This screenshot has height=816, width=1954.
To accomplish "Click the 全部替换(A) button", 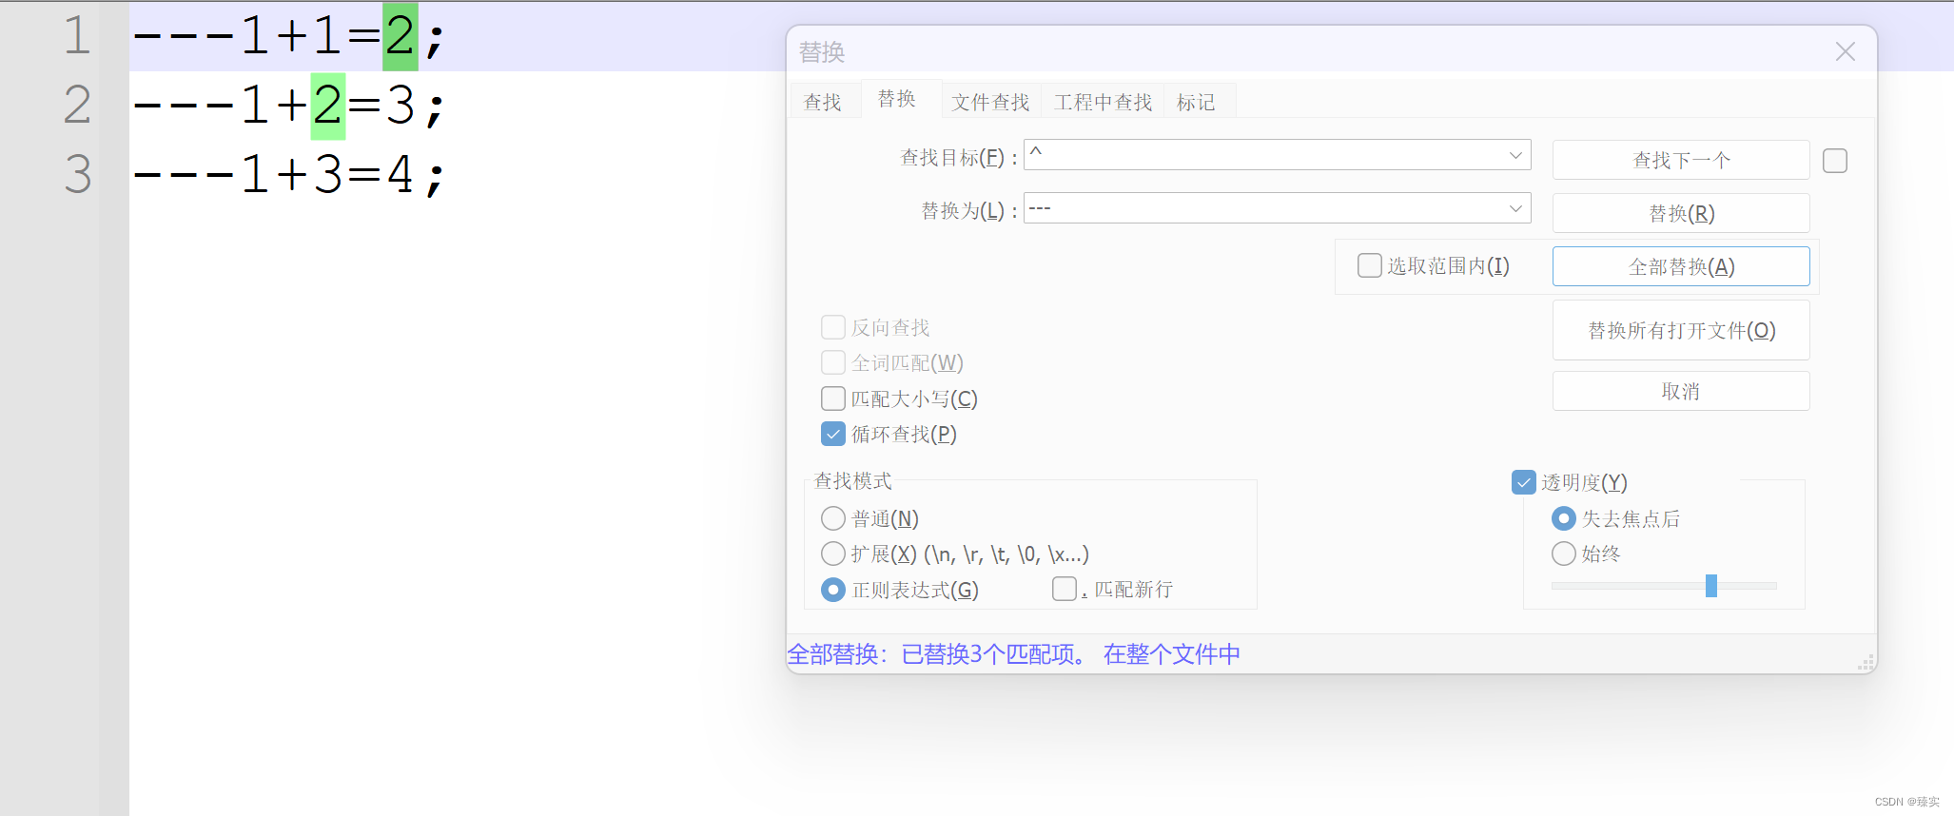I will click(x=1681, y=266).
